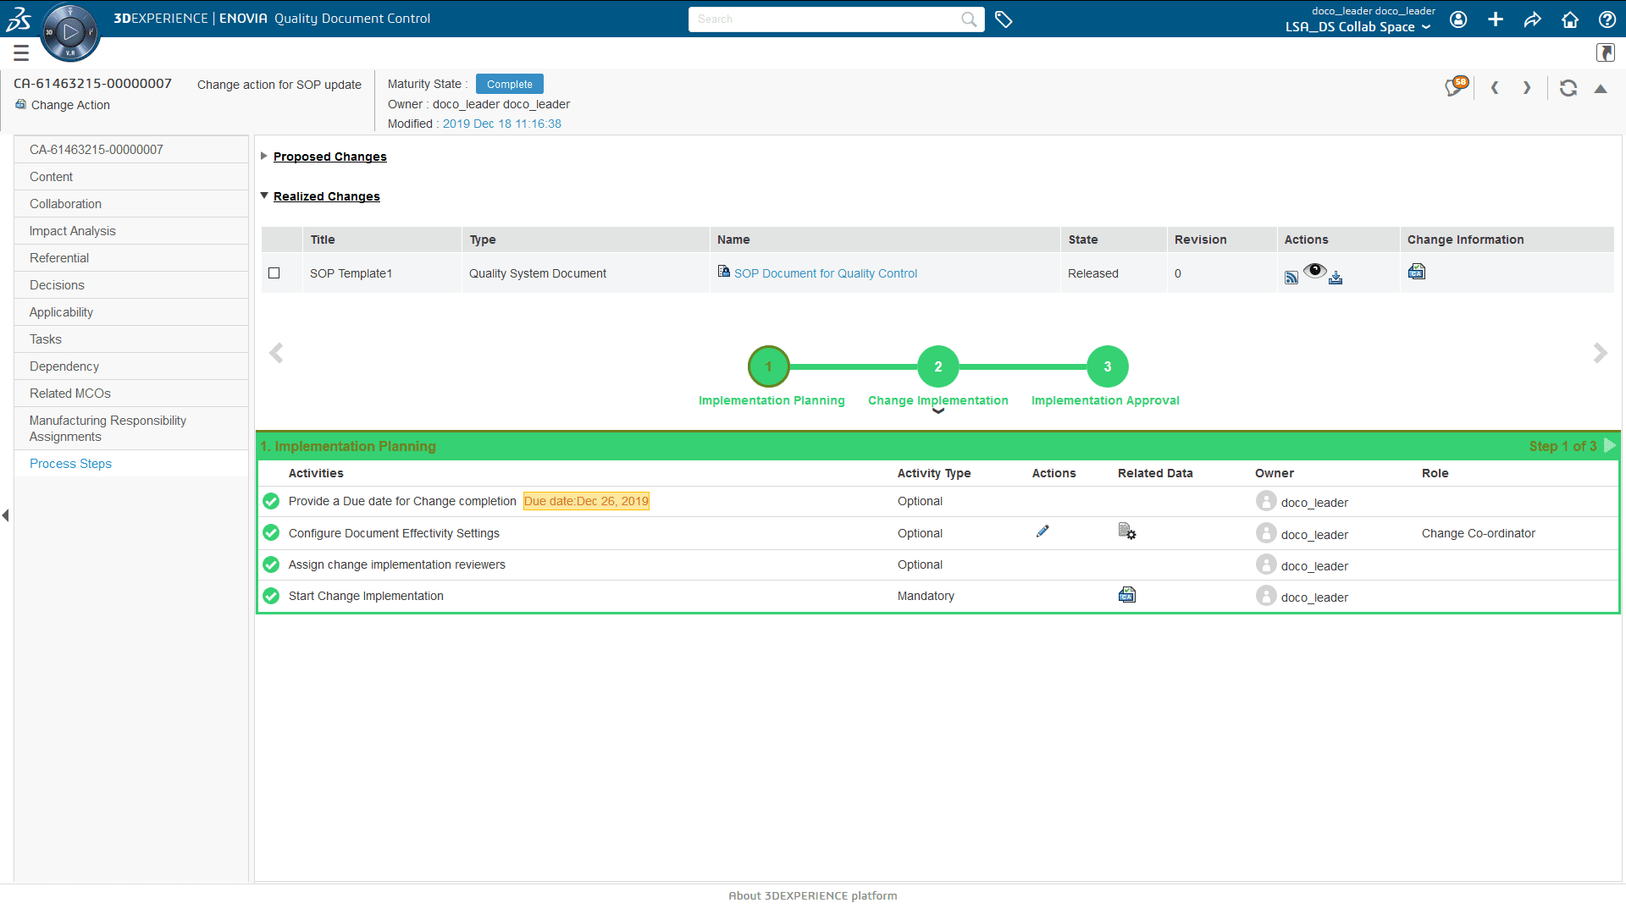Collapse the Realized Changes section

pos(263,196)
